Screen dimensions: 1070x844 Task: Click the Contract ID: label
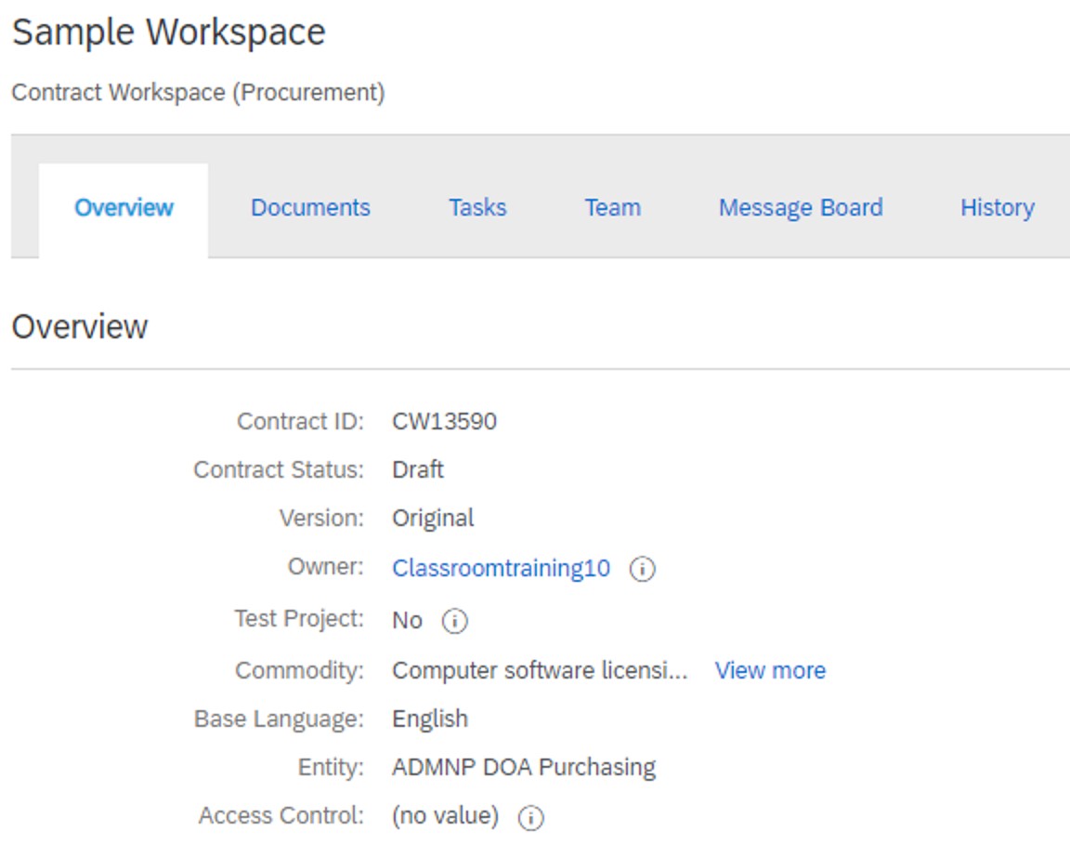coord(300,421)
